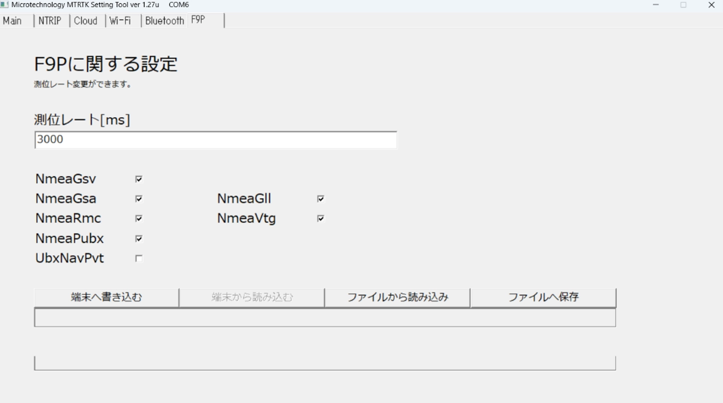This screenshot has width=723, height=403.
Task: Toggle the NmeaVtg checkbox
Action: point(321,218)
